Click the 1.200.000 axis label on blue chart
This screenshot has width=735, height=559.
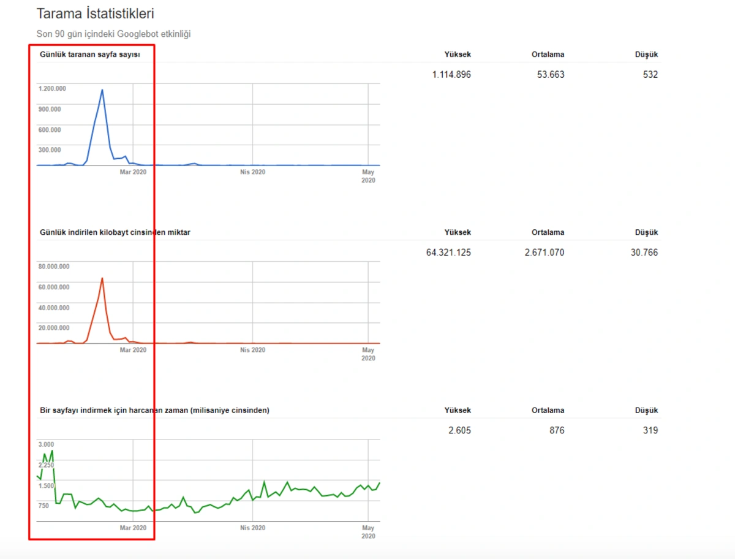53,89
